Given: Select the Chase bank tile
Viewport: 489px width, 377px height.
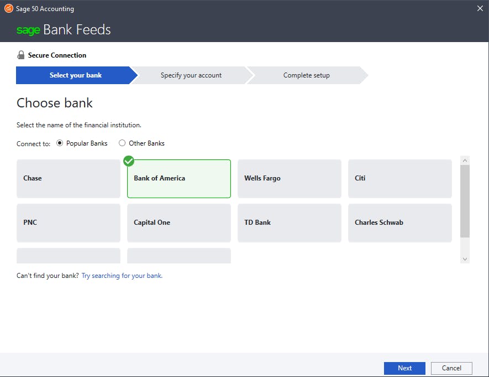Looking at the screenshot, I should tap(68, 178).
